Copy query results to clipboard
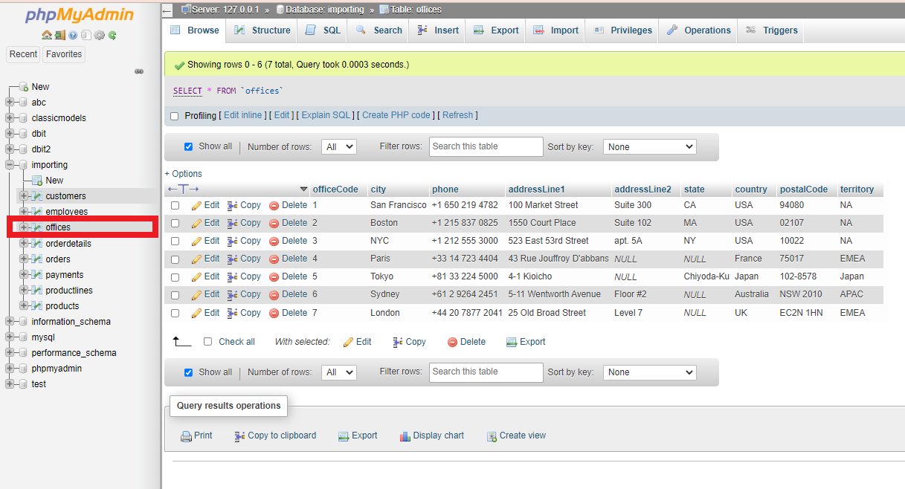Screen dimensions: 905x489 (275, 435)
